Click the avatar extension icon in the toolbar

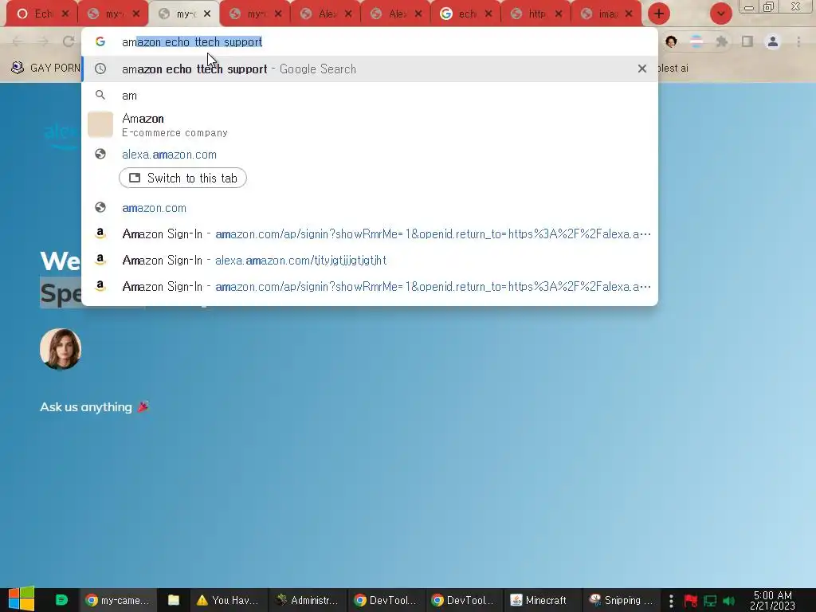click(671, 41)
